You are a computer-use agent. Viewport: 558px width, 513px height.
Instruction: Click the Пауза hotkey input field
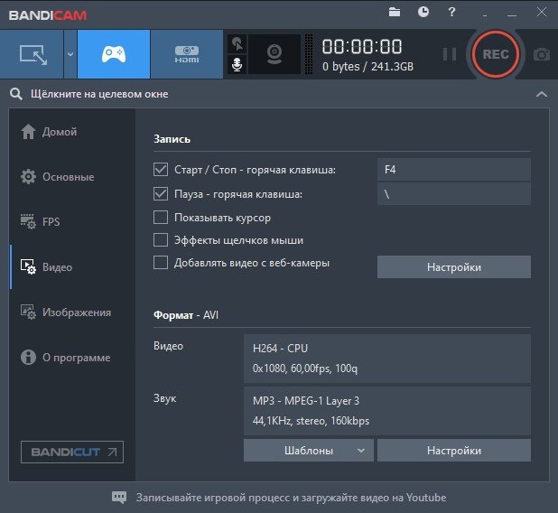pos(453,193)
